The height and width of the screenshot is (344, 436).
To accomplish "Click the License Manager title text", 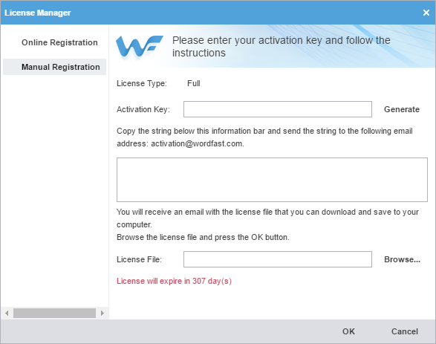I will point(38,13).
